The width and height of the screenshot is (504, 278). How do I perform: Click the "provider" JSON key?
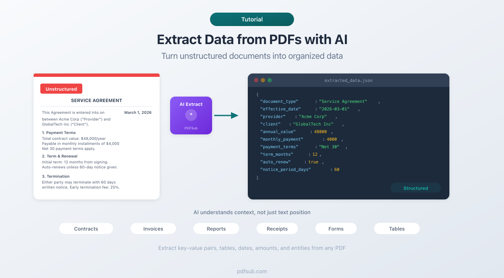[273, 116]
